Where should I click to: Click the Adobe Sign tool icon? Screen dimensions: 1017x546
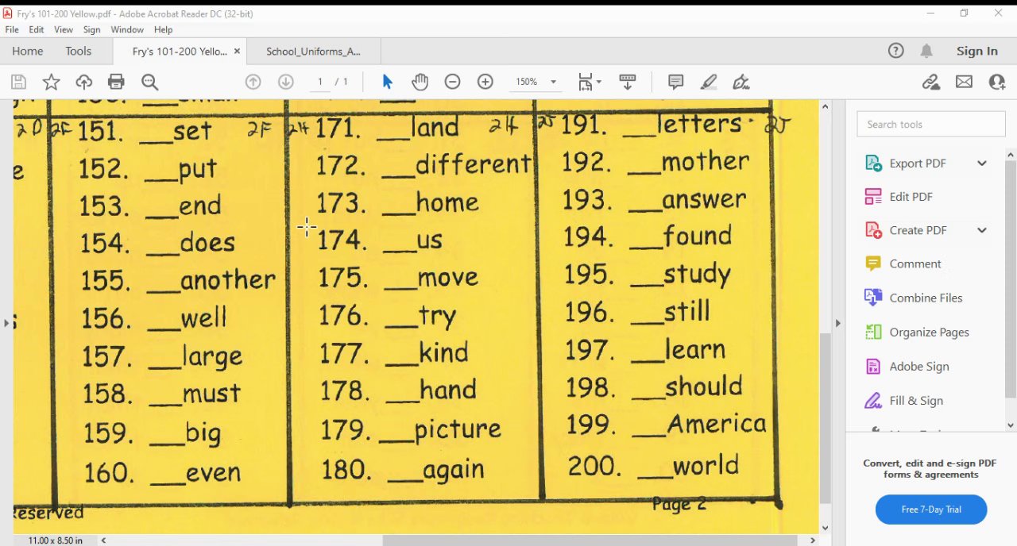[x=873, y=366]
